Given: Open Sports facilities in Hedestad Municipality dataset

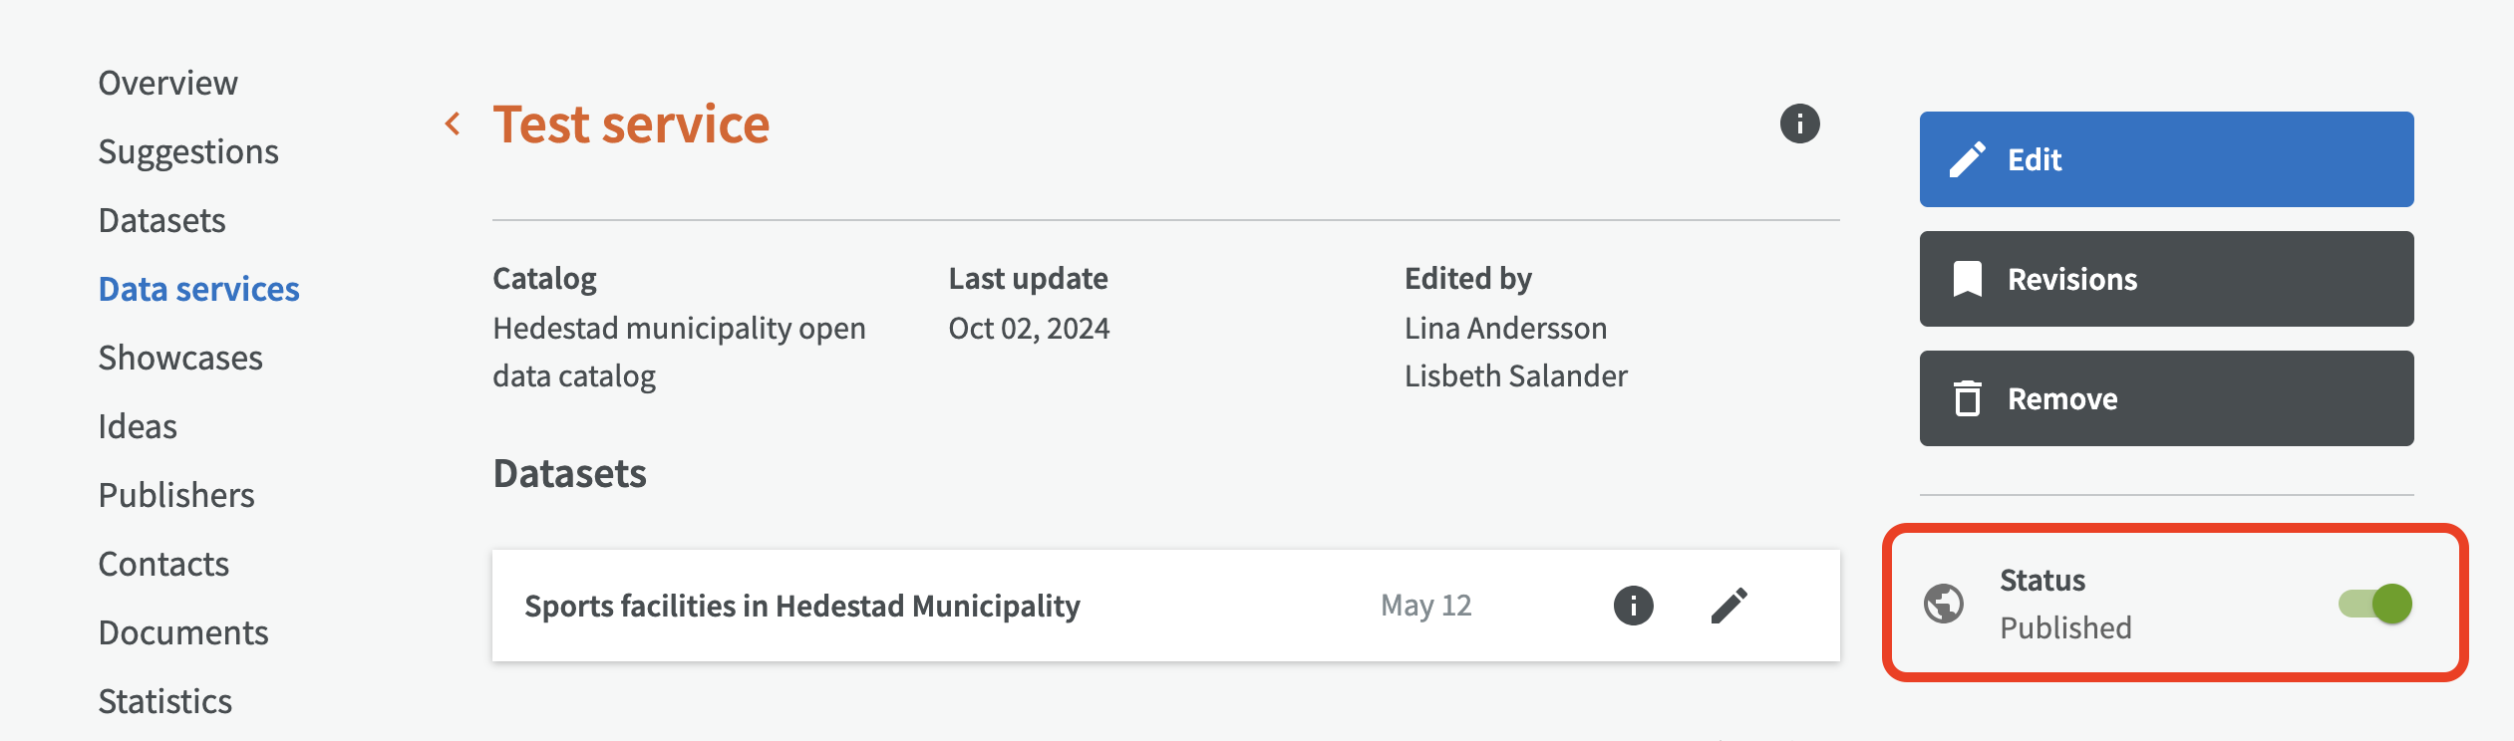Looking at the screenshot, I should click(x=801, y=606).
